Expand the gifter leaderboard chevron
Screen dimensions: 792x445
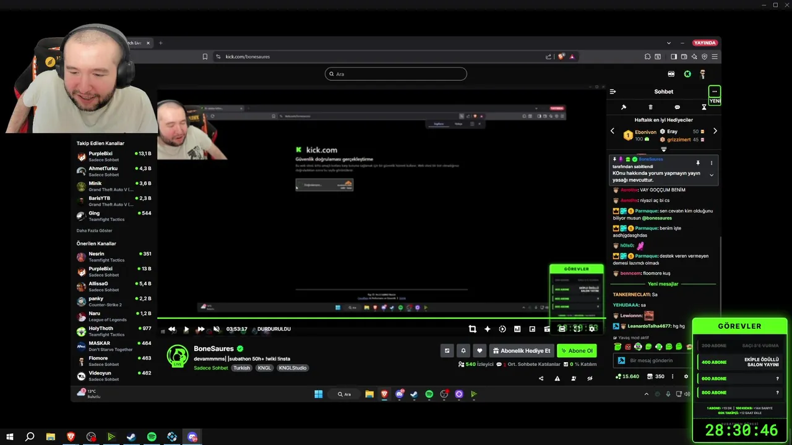663,150
